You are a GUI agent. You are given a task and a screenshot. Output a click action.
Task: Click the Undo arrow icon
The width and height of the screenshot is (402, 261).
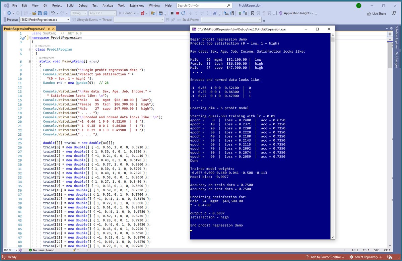[x=53, y=13]
